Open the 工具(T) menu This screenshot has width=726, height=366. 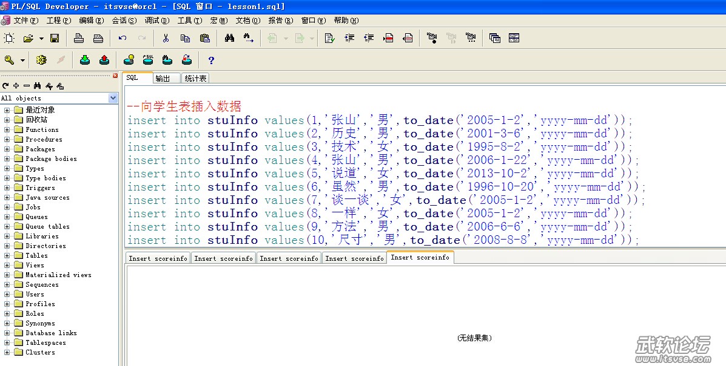190,21
